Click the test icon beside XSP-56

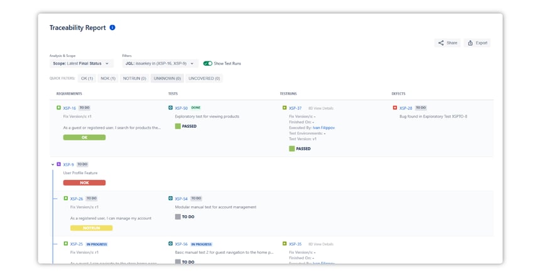[x=170, y=244]
